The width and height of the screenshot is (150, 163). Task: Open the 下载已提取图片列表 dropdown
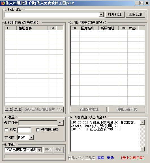point(39,150)
